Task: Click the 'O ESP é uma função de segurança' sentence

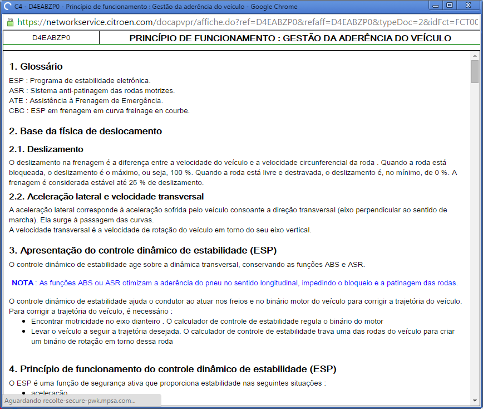Action: pos(167,383)
